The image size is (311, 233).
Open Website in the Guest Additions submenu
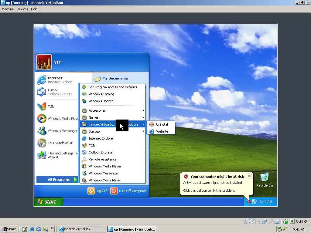pos(161,131)
